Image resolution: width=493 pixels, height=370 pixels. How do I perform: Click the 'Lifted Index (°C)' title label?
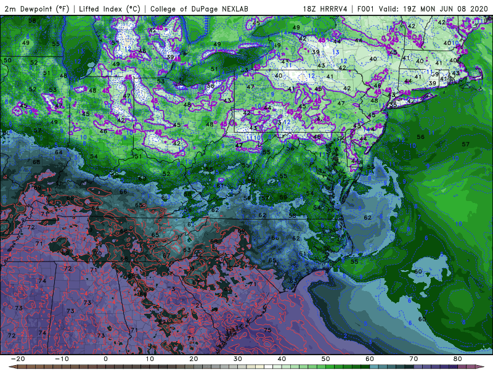(110, 9)
